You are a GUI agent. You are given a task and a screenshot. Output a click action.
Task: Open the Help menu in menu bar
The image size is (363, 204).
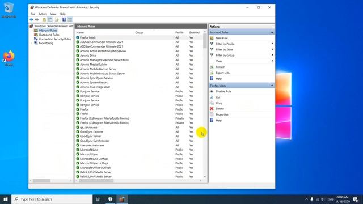tap(62, 14)
